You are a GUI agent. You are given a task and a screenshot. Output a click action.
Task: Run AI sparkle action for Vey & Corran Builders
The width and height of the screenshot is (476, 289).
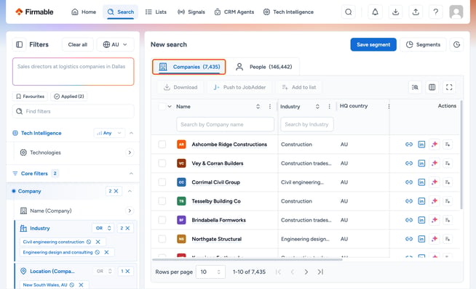435,163
